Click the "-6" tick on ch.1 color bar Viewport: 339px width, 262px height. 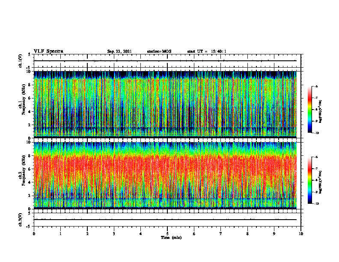pos(316,86)
